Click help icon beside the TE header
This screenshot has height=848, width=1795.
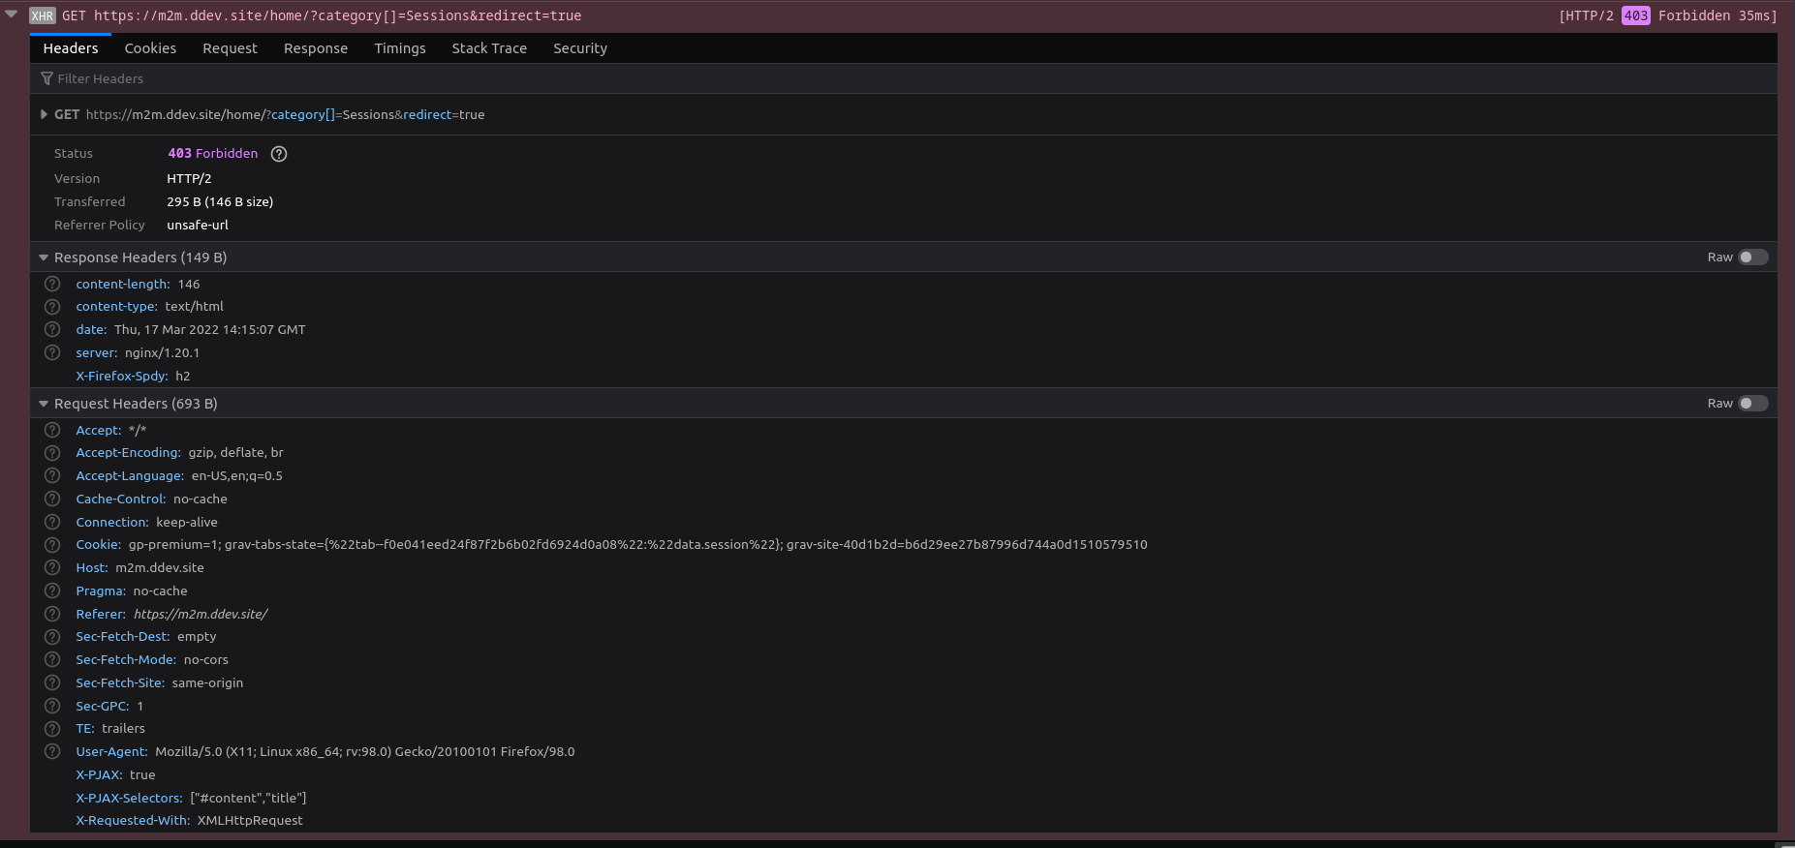pos(52,729)
